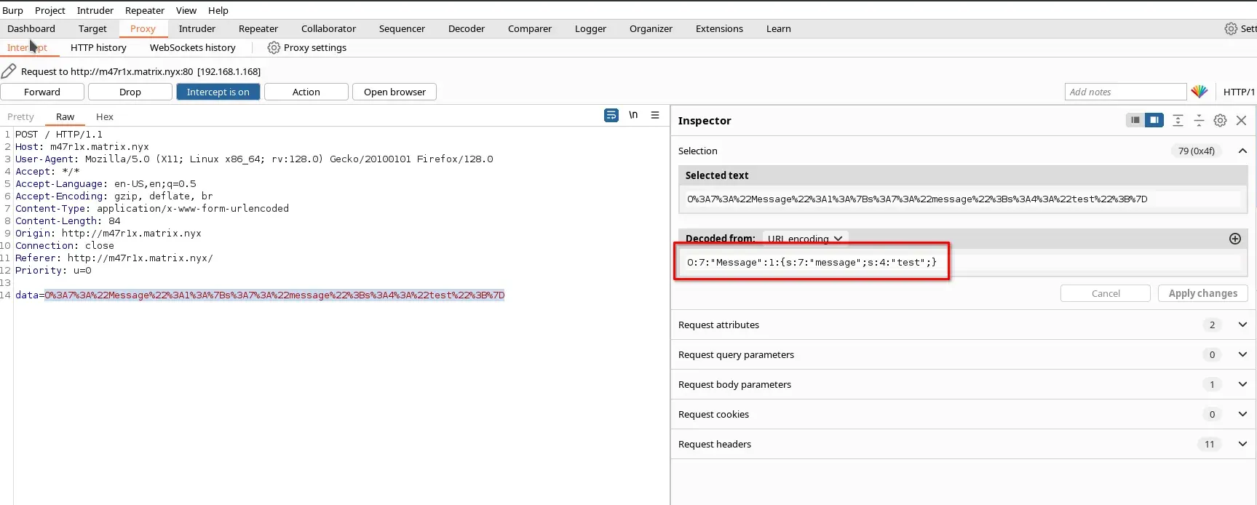This screenshot has width=1257, height=505.
Task: Open the Organizer tab
Action: pos(651,28)
